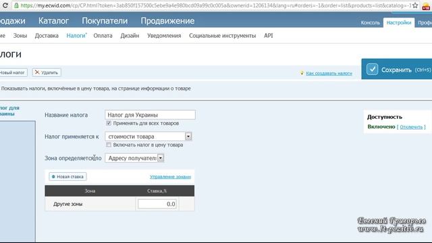Viewport: 432px width, 243px height.
Task: Click the rate field showing 0.0
Action: [x=157, y=204]
